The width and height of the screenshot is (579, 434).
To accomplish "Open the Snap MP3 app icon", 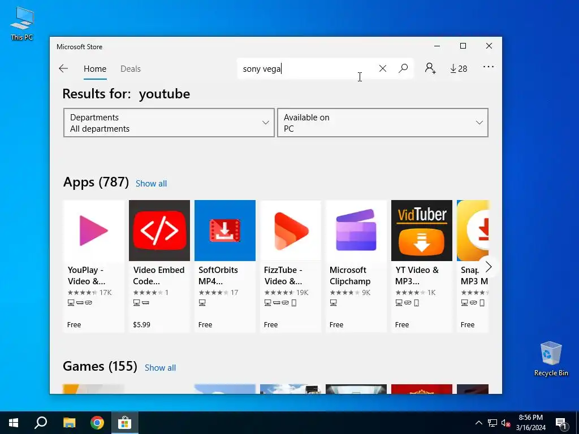I will (473, 231).
